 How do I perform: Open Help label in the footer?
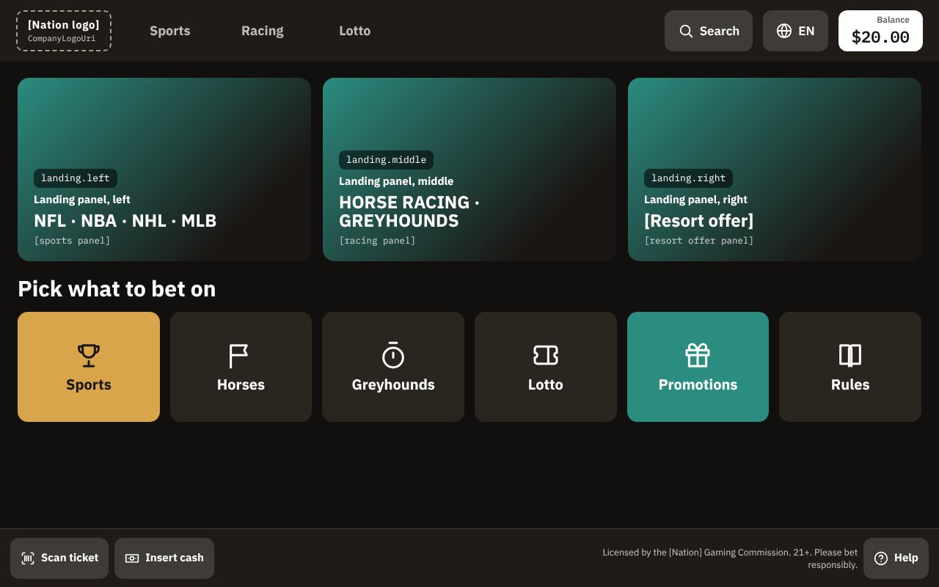pyautogui.click(x=906, y=558)
